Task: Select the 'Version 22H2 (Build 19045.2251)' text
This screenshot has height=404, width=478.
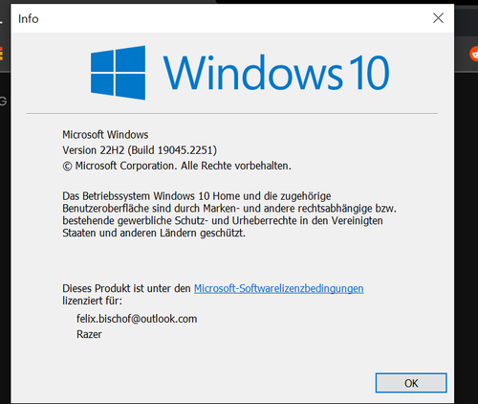Action: [x=140, y=150]
